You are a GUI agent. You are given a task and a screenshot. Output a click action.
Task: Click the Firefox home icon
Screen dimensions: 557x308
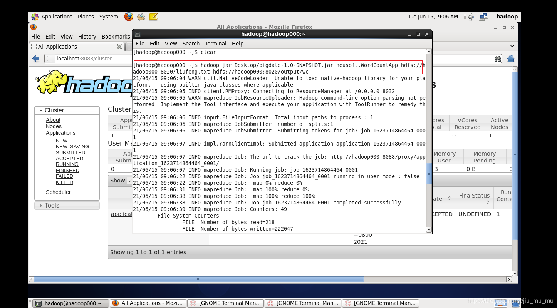point(510,59)
